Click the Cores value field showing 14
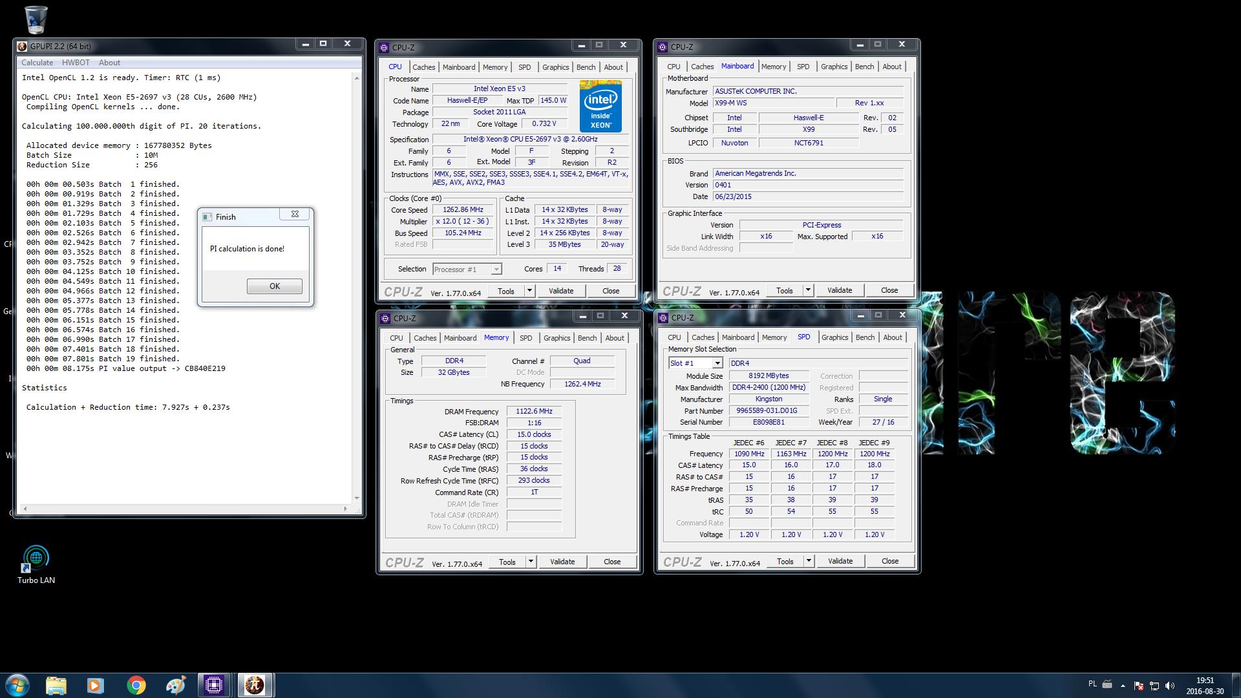Viewport: 1241px width, 698px height. (557, 269)
